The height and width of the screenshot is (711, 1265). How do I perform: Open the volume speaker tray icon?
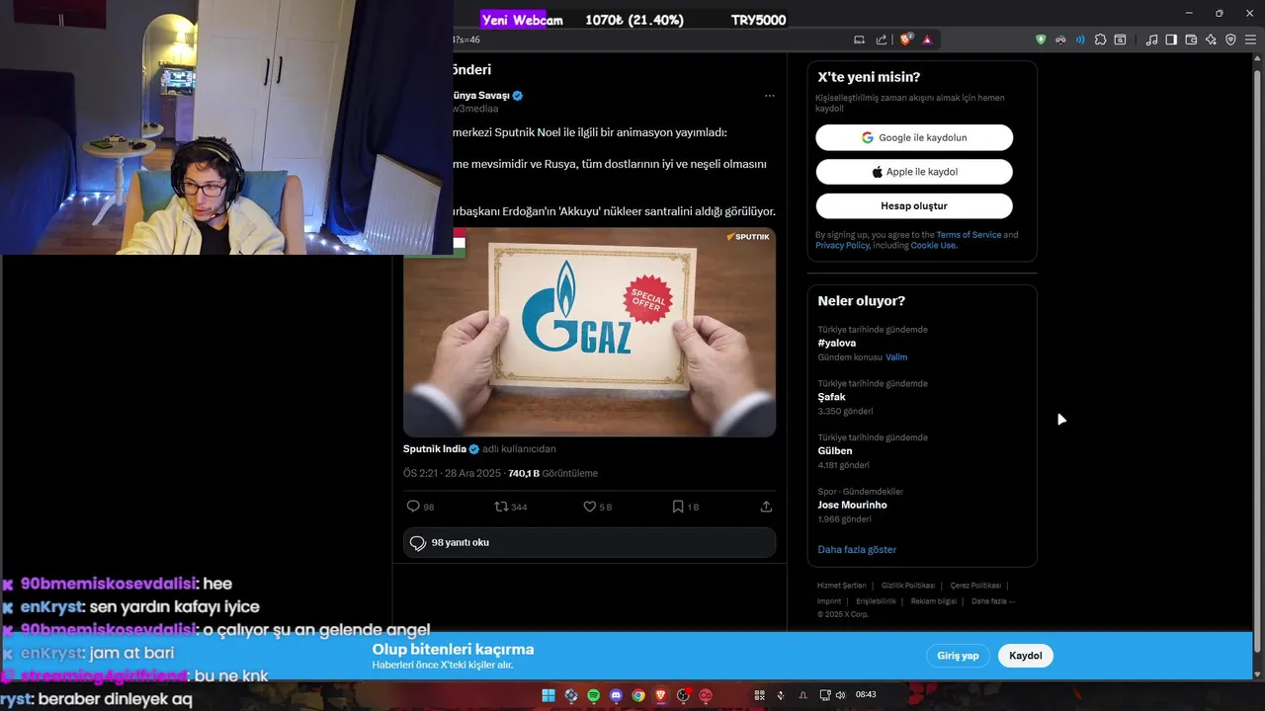pos(840,695)
